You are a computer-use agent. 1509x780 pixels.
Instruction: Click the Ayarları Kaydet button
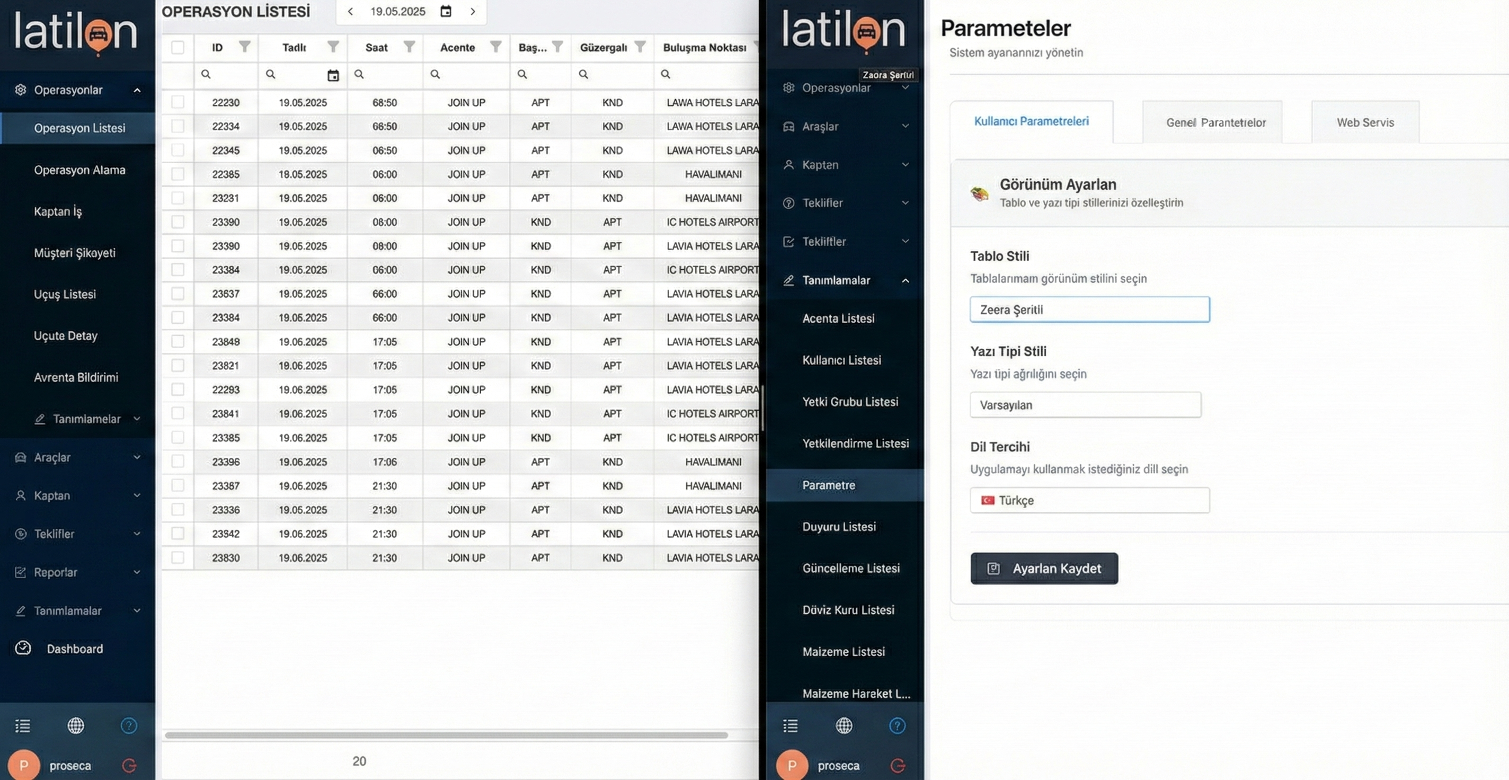coord(1044,569)
